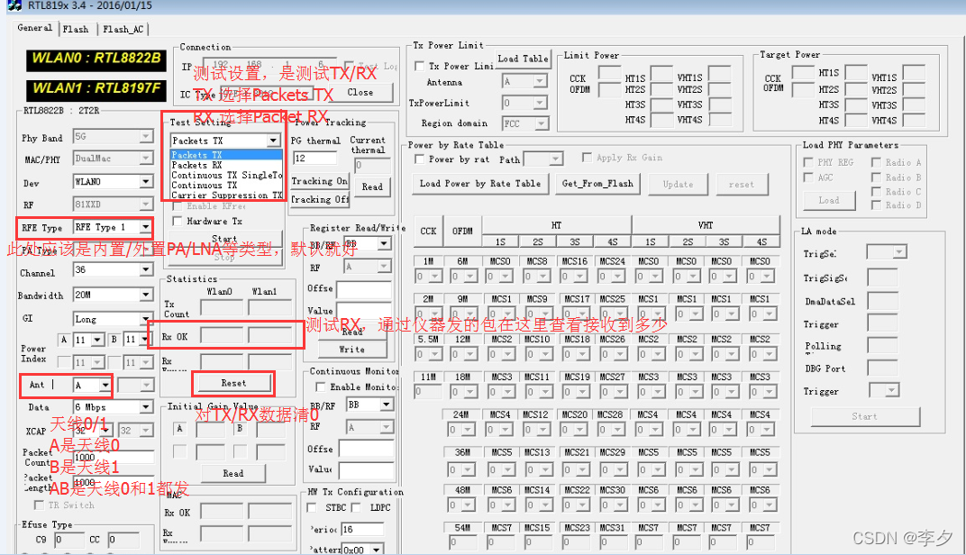Expand the Test Setting Packets TX dropdown
Image resolution: width=966 pixels, height=555 pixels.
point(273,141)
